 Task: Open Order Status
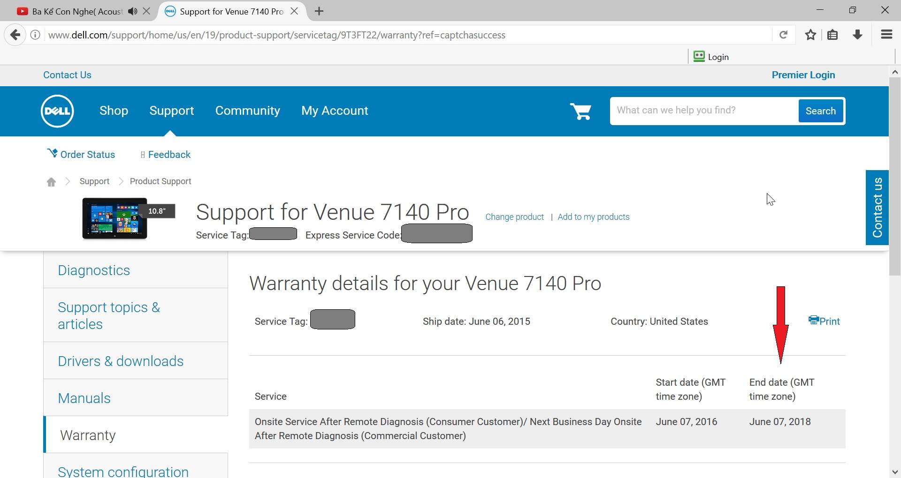pos(81,154)
